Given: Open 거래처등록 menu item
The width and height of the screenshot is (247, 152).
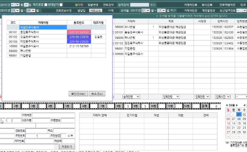Looking at the screenshot, I should (190, 5).
